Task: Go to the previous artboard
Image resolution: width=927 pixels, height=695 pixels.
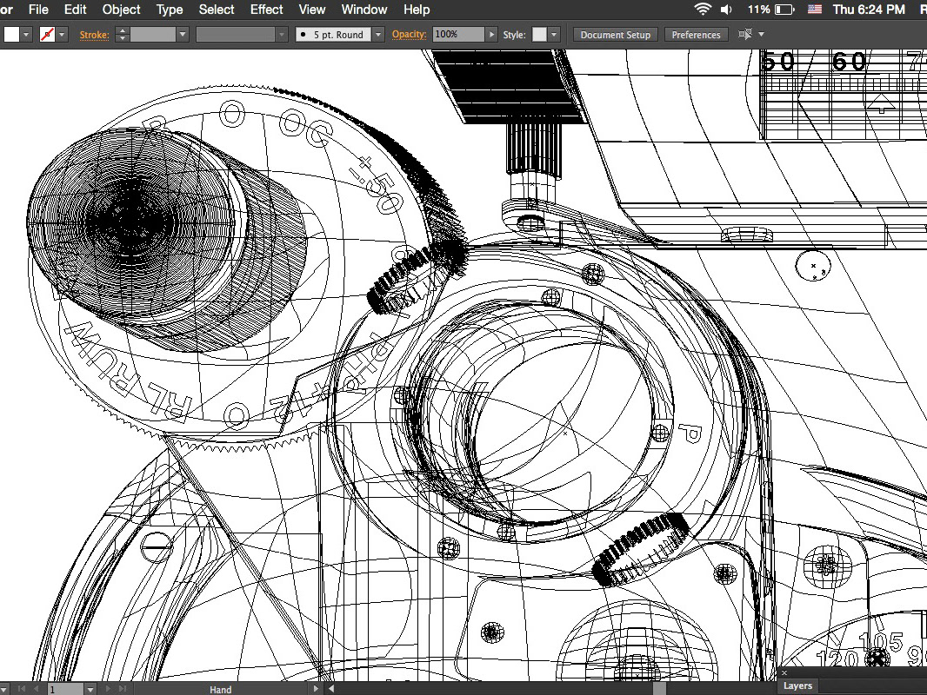Action: click(x=36, y=689)
